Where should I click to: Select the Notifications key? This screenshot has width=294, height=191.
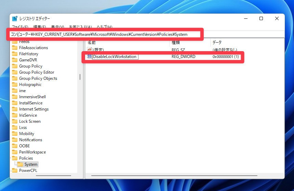[30, 140]
